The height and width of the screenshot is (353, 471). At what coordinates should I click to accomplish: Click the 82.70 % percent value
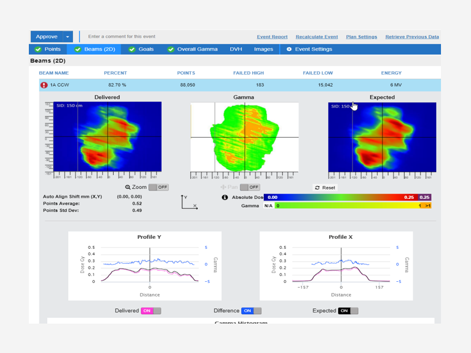pos(117,85)
